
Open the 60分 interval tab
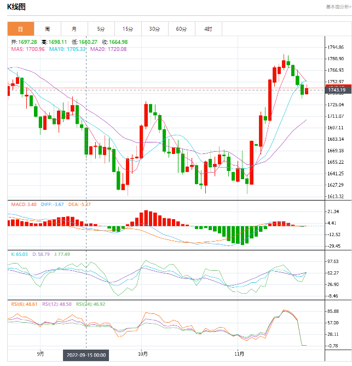182,29
